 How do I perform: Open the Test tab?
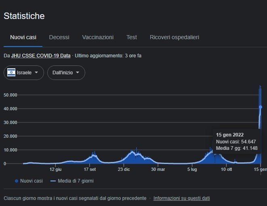pyautogui.click(x=131, y=37)
